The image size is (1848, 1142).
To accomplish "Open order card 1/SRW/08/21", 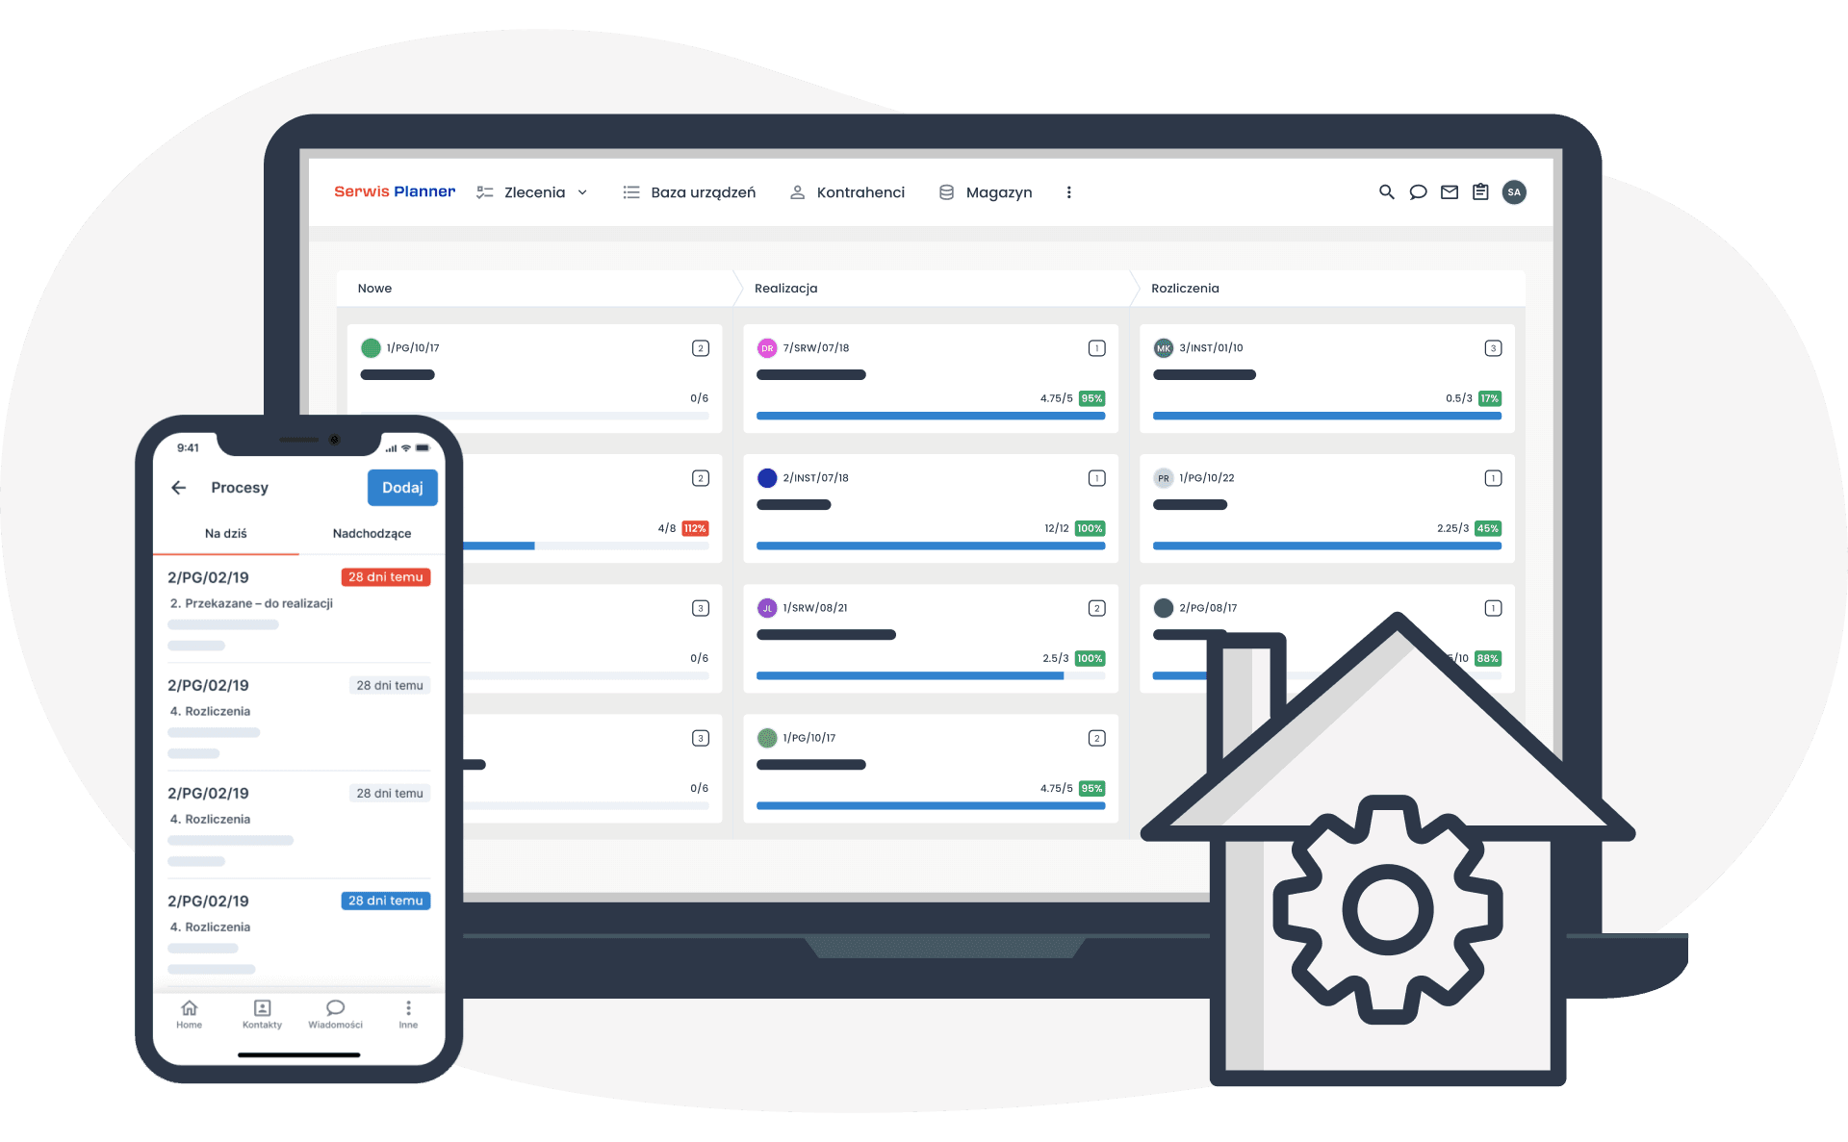I will tap(931, 638).
